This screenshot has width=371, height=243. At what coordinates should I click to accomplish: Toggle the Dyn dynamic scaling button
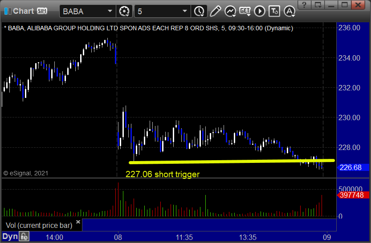coord(10,236)
